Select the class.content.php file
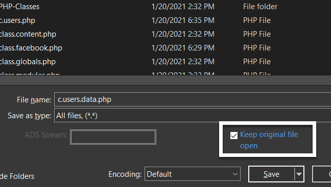Viewport: 331px width, 187px height. [x=28, y=34]
